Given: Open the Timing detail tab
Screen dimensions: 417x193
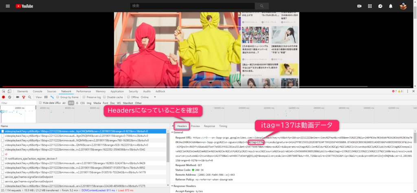Looking at the screenshot, I should pos(223,126).
